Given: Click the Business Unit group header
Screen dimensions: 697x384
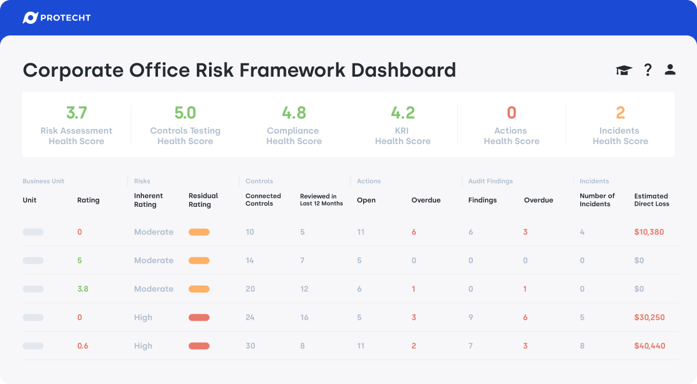Looking at the screenshot, I should tap(44, 181).
